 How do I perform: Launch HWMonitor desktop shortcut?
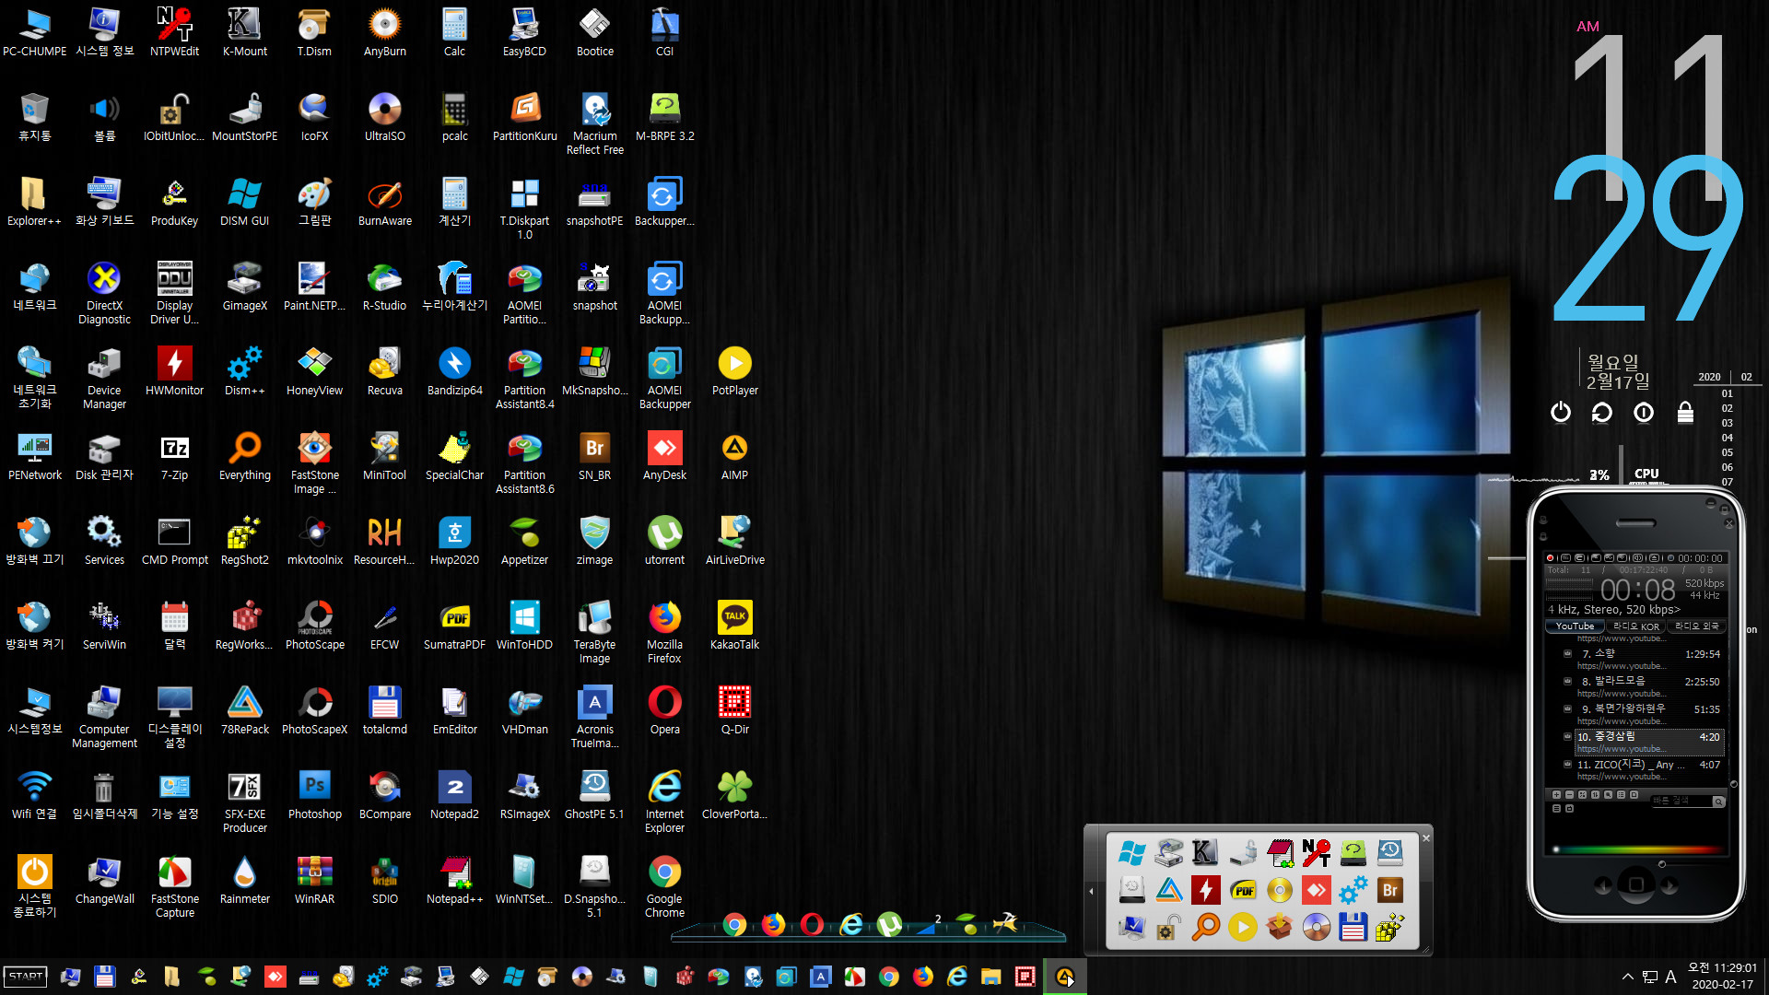[x=174, y=371]
